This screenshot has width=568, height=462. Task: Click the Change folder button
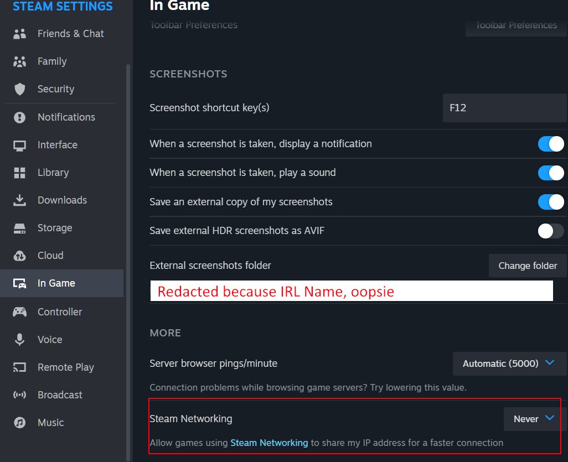528,266
